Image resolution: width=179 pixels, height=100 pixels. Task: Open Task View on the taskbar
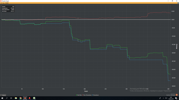point(11,98)
